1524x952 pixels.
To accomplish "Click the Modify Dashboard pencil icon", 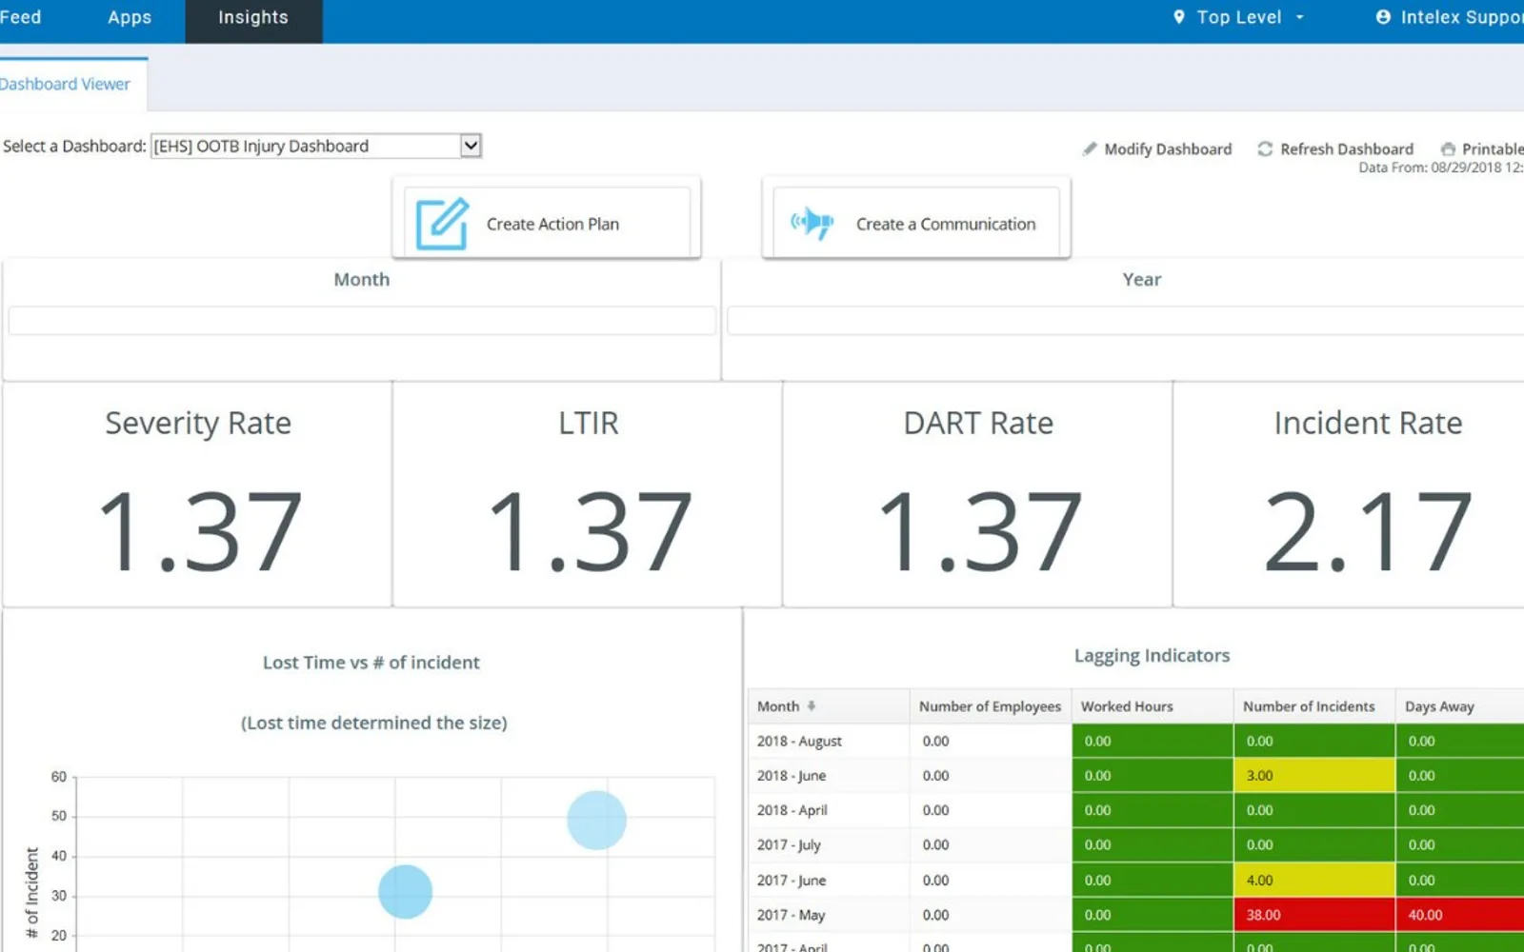I will 1090,149.
